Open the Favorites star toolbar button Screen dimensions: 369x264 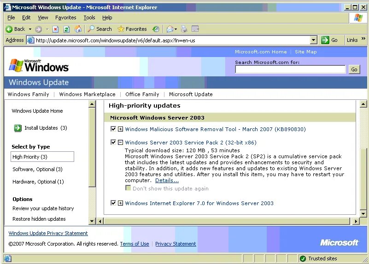tap(132, 29)
